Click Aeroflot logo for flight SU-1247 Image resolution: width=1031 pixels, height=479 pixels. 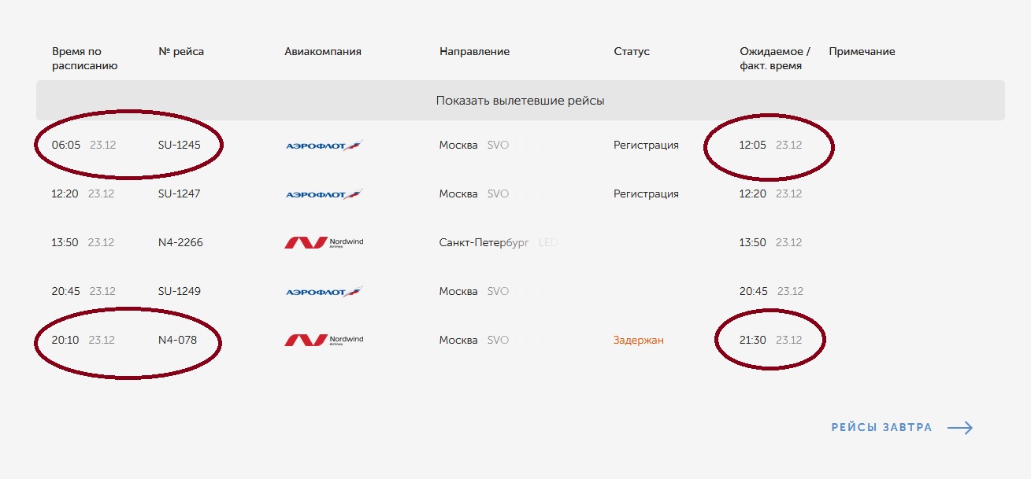pos(324,194)
